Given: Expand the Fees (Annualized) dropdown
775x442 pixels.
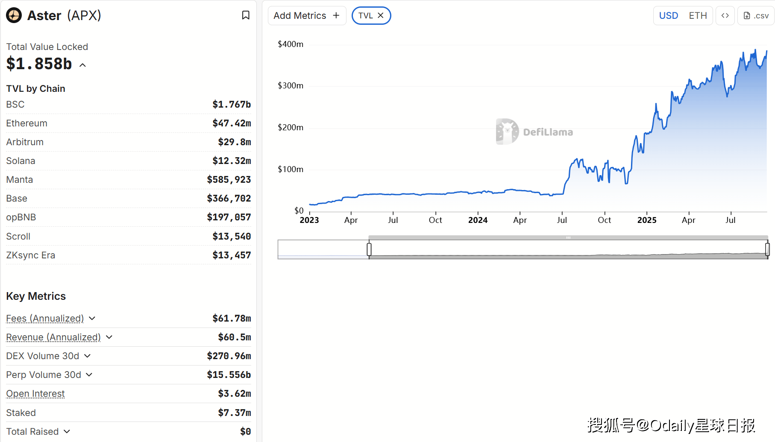Looking at the screenshot, I should tap(92, 319).
